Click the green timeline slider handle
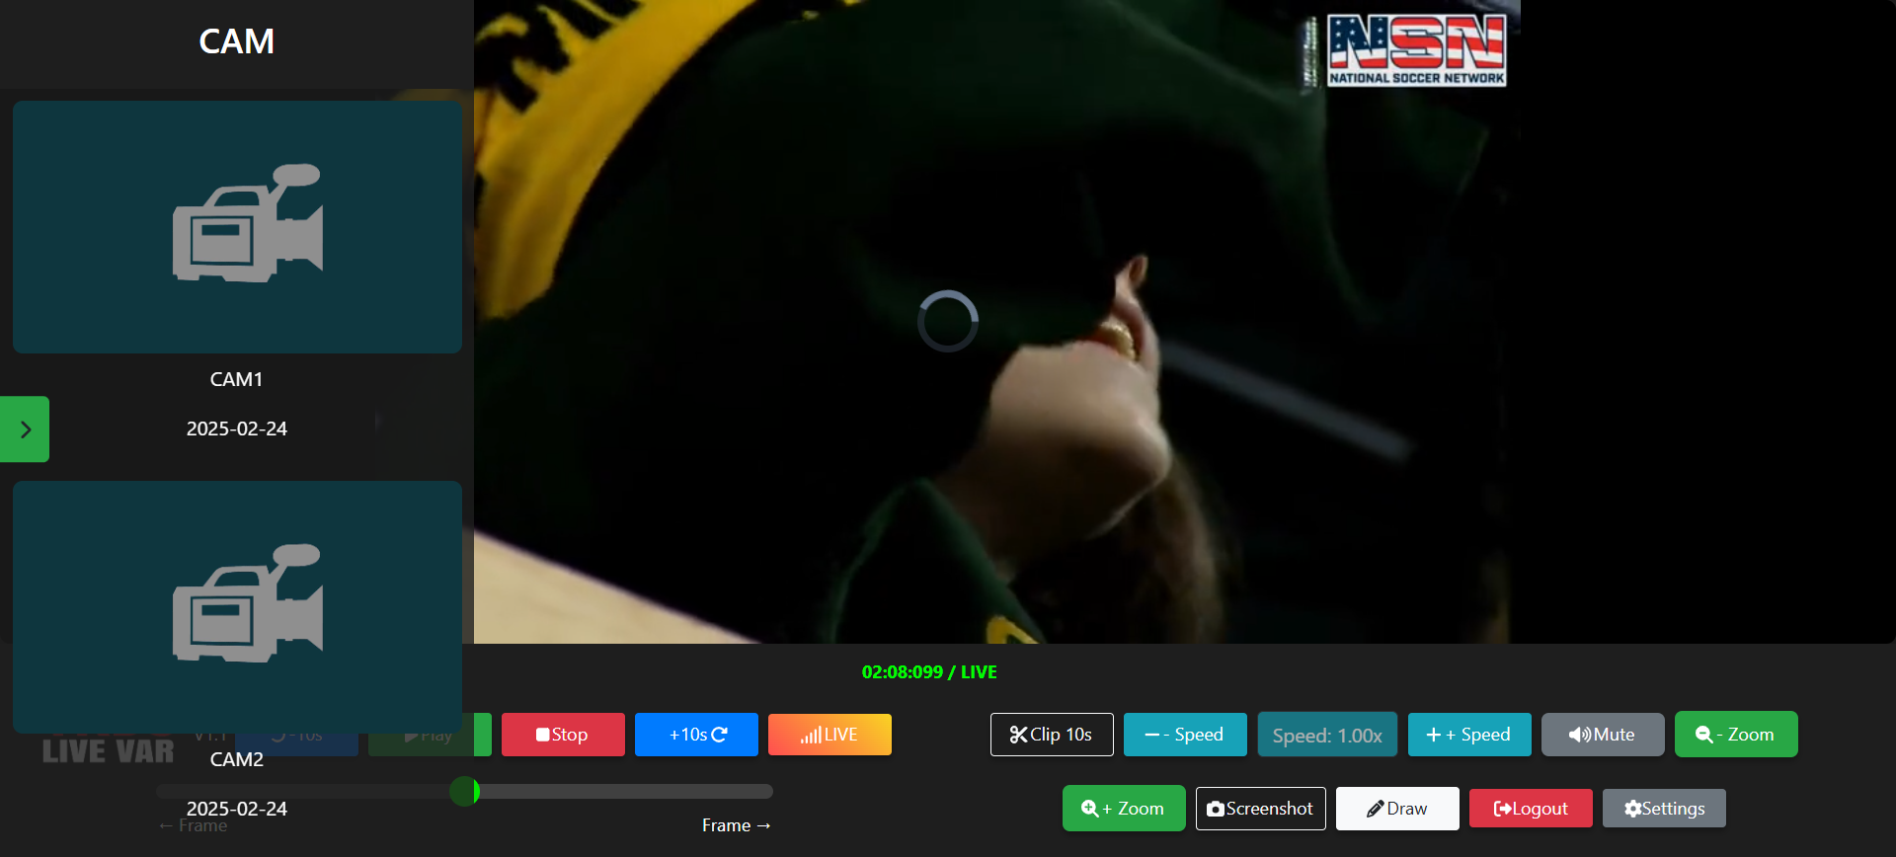Image resolution: width=1896 pixels, height=857 pixels. [465, 791]
